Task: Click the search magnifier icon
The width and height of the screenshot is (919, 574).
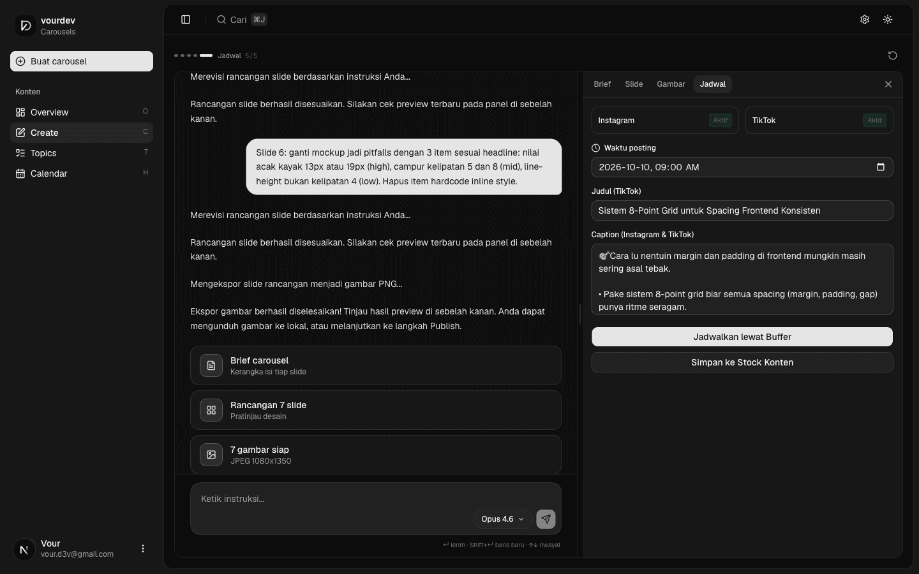Action: (x=221, y=20)
